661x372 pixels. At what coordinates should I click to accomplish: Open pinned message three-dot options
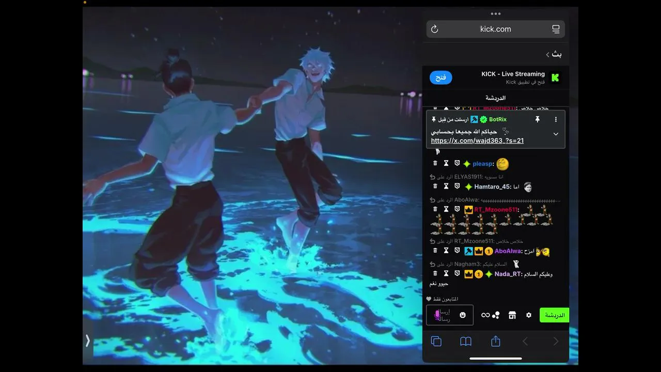(x=556, y=119)
